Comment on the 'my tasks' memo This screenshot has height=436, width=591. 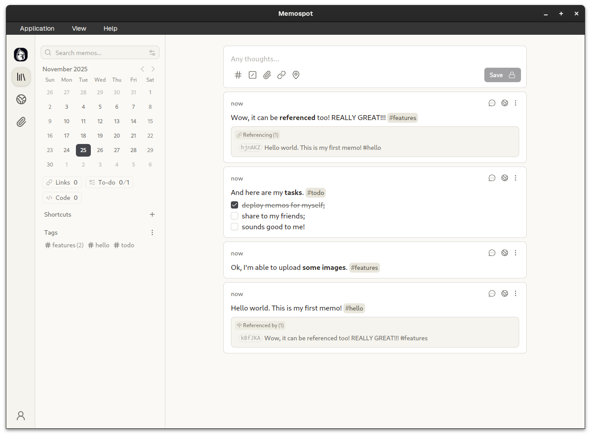pyautogui.click(x=492, y=178)
